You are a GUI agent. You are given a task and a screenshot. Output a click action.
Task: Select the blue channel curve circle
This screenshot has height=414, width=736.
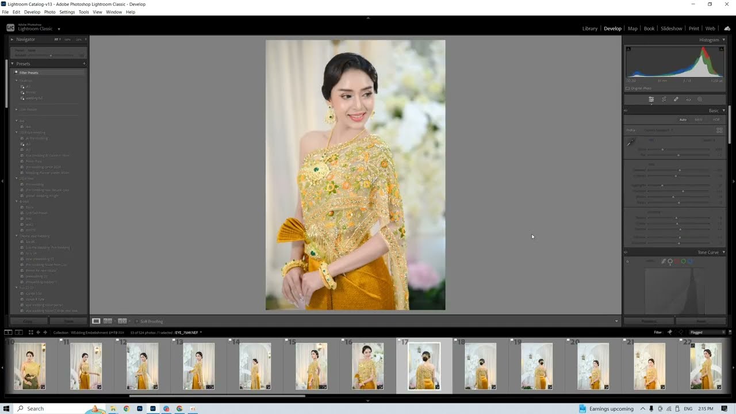point(691,261)
